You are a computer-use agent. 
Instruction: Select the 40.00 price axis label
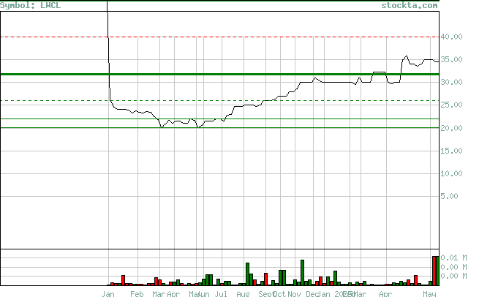click(x=451, y=37)
